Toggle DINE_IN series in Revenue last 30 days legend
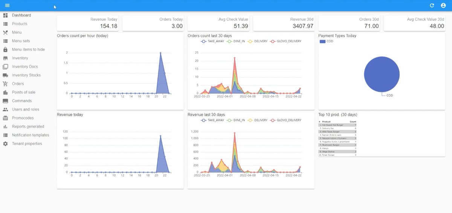 pos(236,120)
